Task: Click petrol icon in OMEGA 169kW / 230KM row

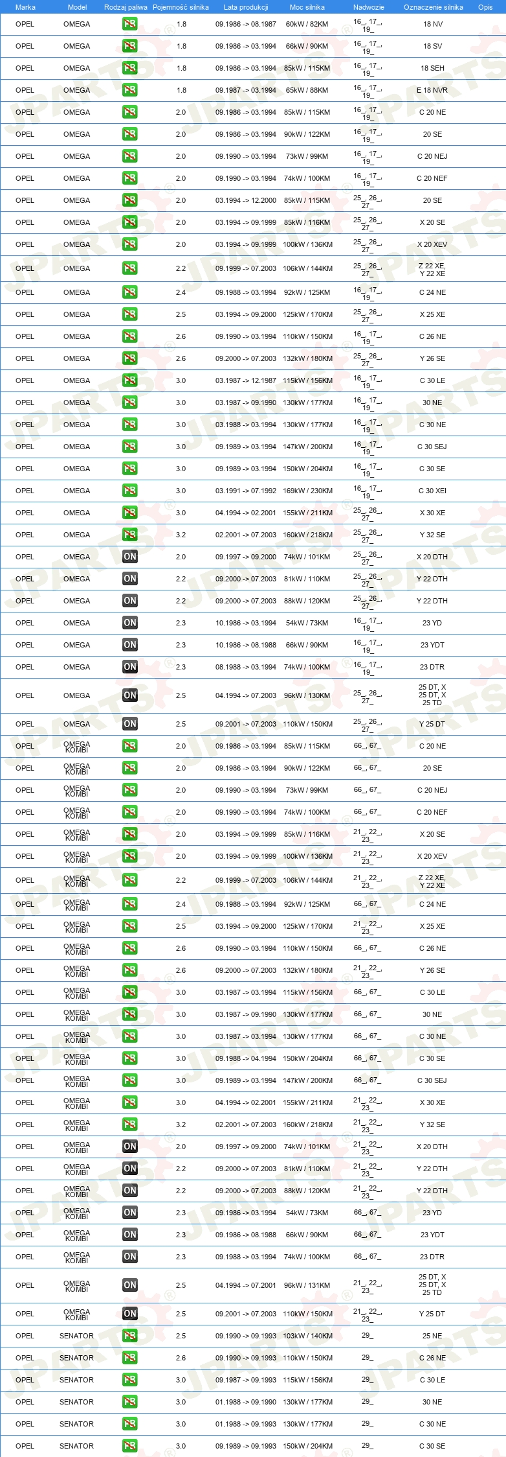Action: point(129,491)
